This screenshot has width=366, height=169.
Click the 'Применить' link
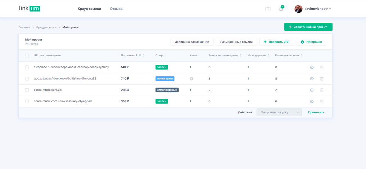click(x=316, y=112)
